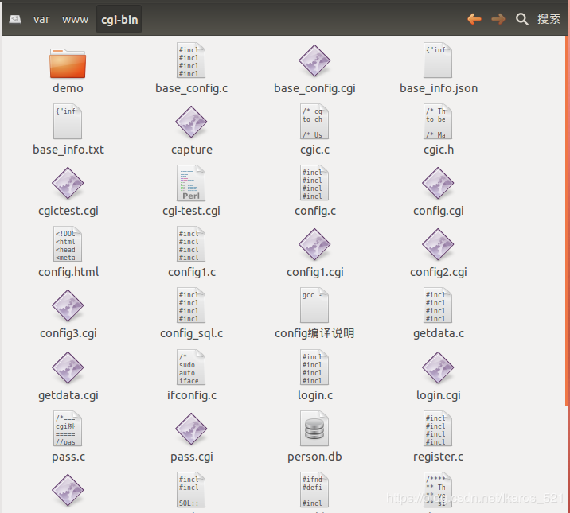
Task: Click the config.html file name
Action: click(x=68, y=272)
